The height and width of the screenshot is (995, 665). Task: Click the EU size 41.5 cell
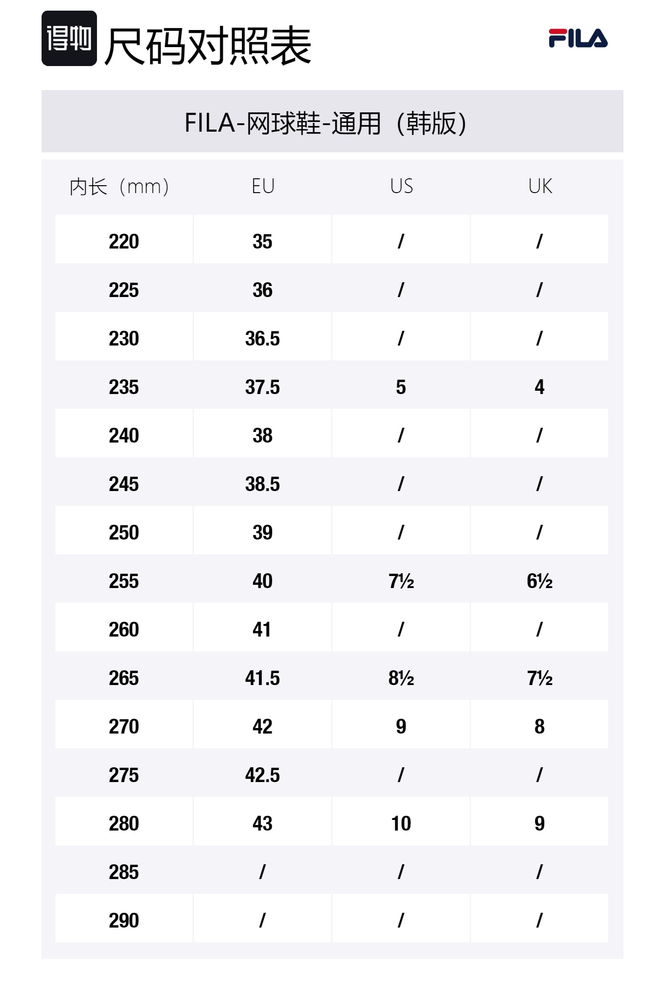tap(262, 678)
